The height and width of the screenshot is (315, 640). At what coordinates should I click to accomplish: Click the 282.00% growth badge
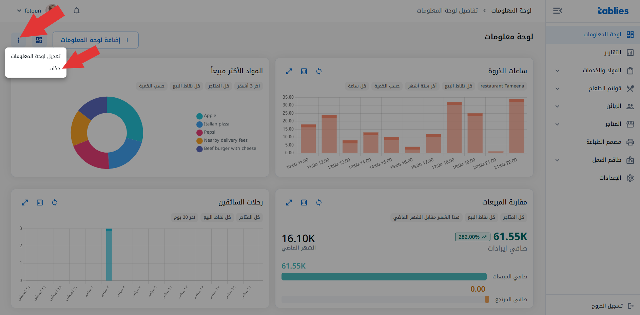472,237
